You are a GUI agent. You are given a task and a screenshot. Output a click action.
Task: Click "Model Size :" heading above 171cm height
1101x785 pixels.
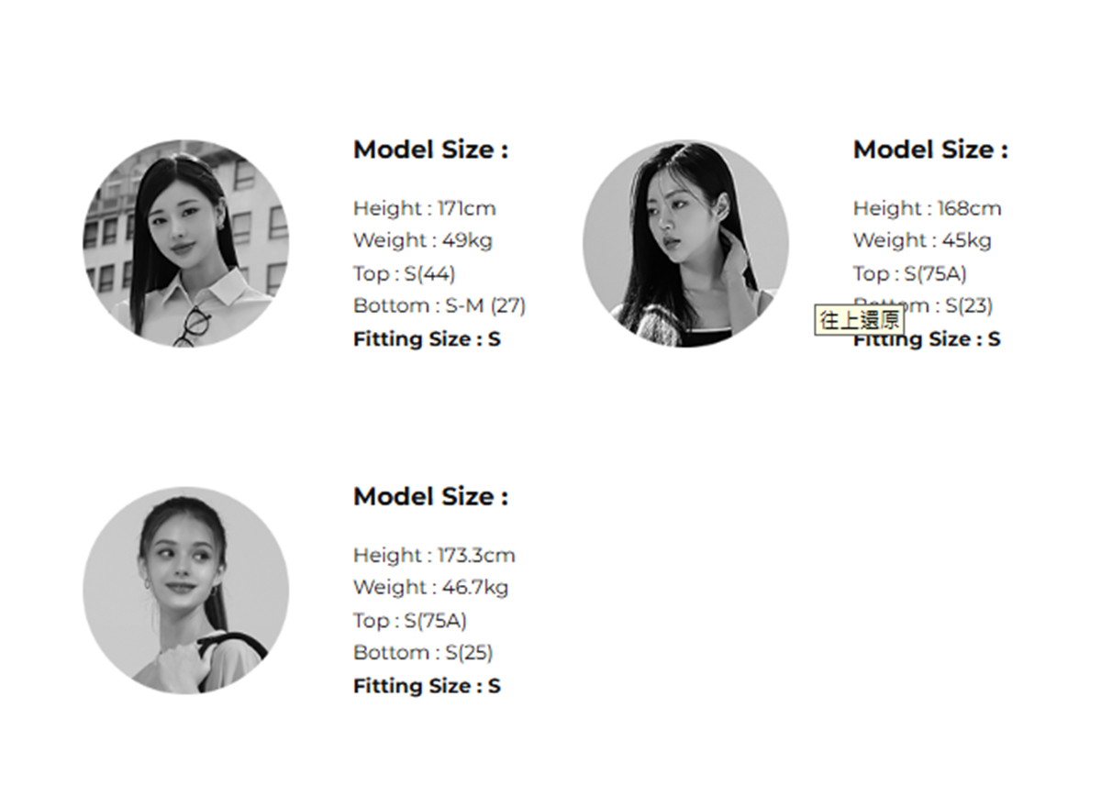pyautogui.click(x=430, y=149)
